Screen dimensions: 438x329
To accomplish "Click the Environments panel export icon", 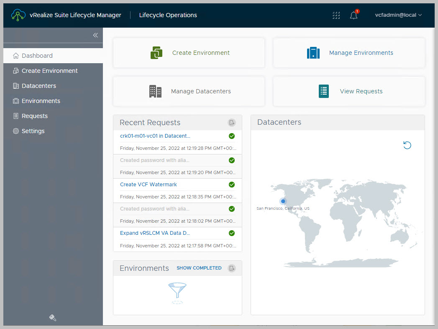I will (232, 268).
